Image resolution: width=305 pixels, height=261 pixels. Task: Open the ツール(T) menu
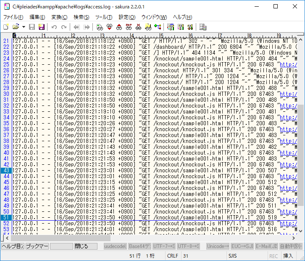click(x=104, y=17)
